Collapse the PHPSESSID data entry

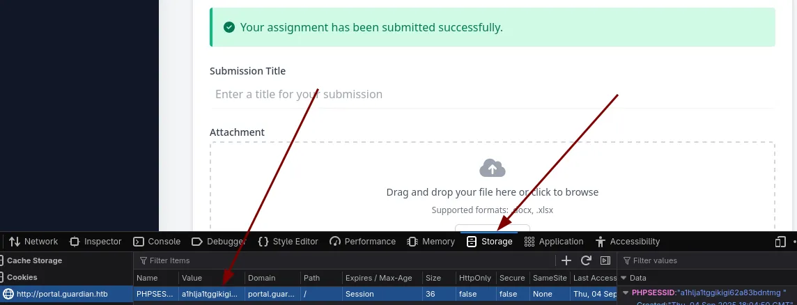tap(626, 293)
